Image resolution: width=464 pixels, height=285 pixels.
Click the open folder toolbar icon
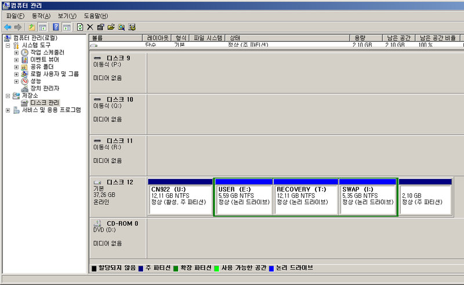(x=111, y=27)
